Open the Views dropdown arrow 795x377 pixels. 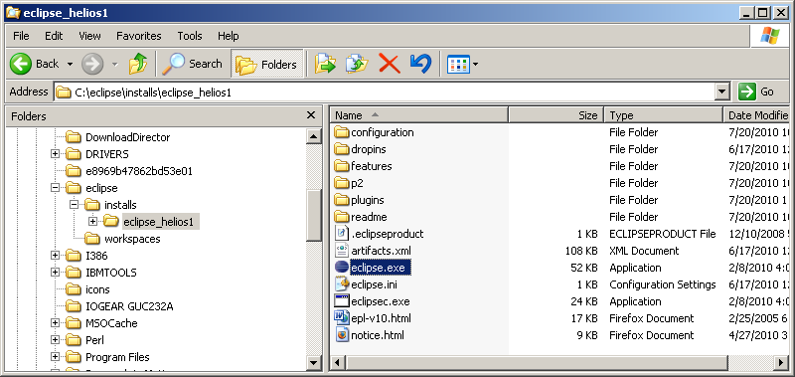point(476,65)
